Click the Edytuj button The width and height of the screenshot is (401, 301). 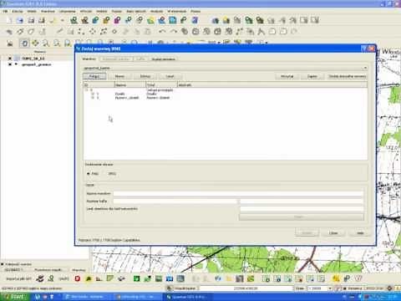[145, 76]
